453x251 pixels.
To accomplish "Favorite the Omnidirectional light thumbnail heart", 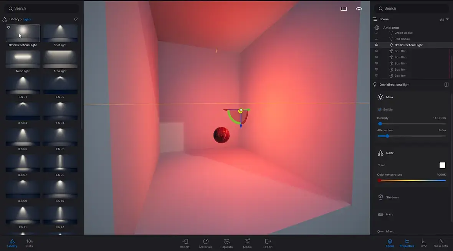I will coord(8,27).
